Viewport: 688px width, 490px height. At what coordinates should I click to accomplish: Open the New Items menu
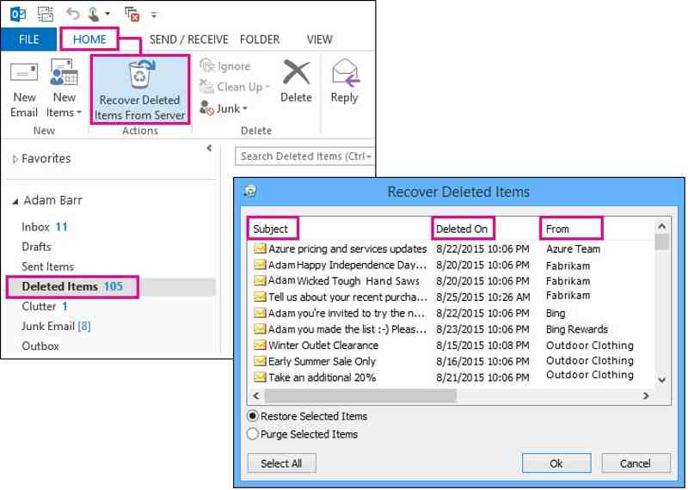click(64, 89)
